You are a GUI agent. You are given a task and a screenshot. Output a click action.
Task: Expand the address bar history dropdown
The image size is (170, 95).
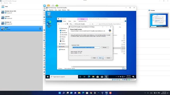pos(90,24)
